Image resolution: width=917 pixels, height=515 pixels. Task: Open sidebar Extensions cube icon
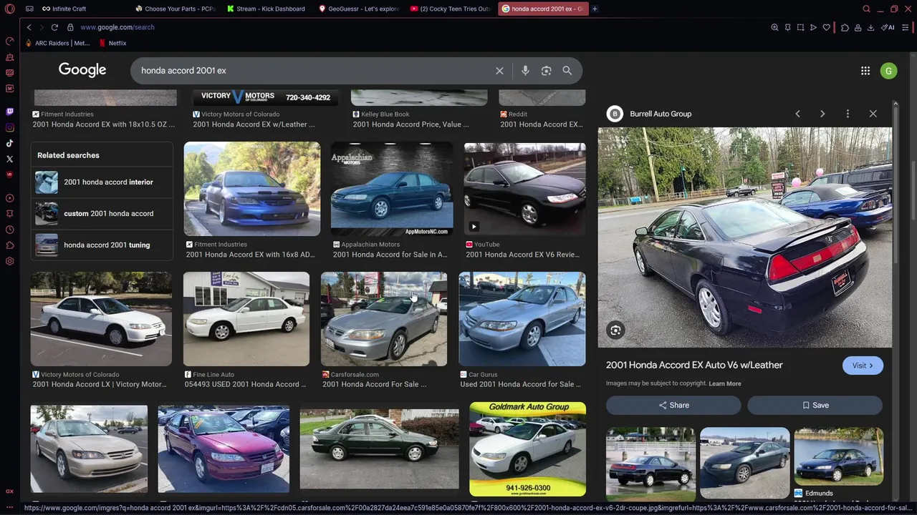point(9,245)
